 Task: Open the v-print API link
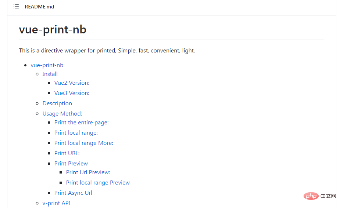pyautogui.click(x=56, y=203)
